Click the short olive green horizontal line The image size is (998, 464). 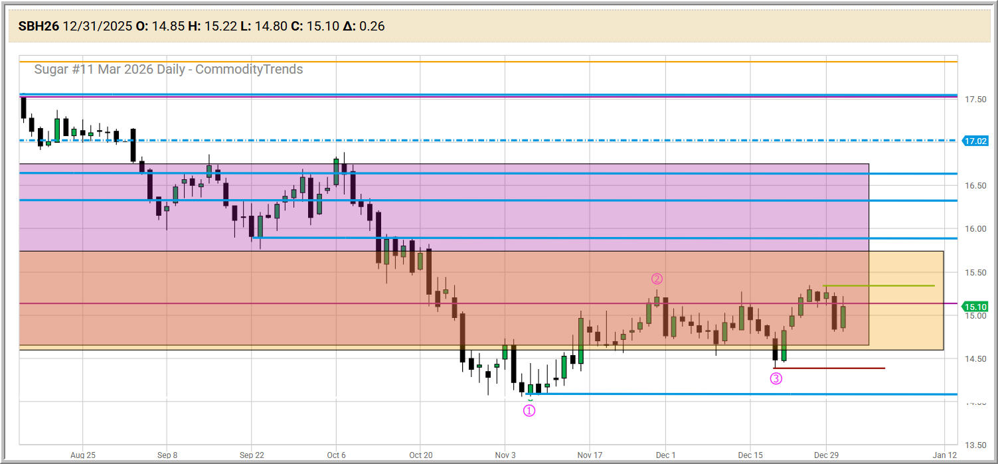pos(878,285)
